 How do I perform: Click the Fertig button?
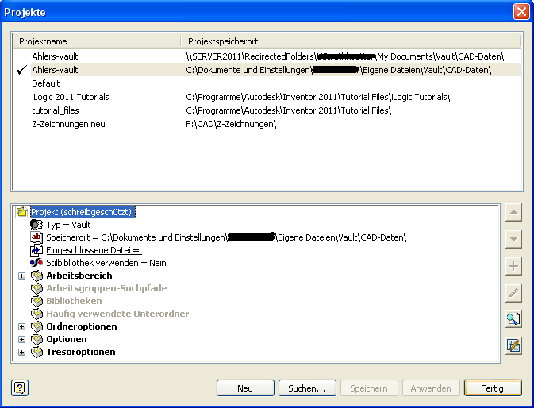pos(493,388)
